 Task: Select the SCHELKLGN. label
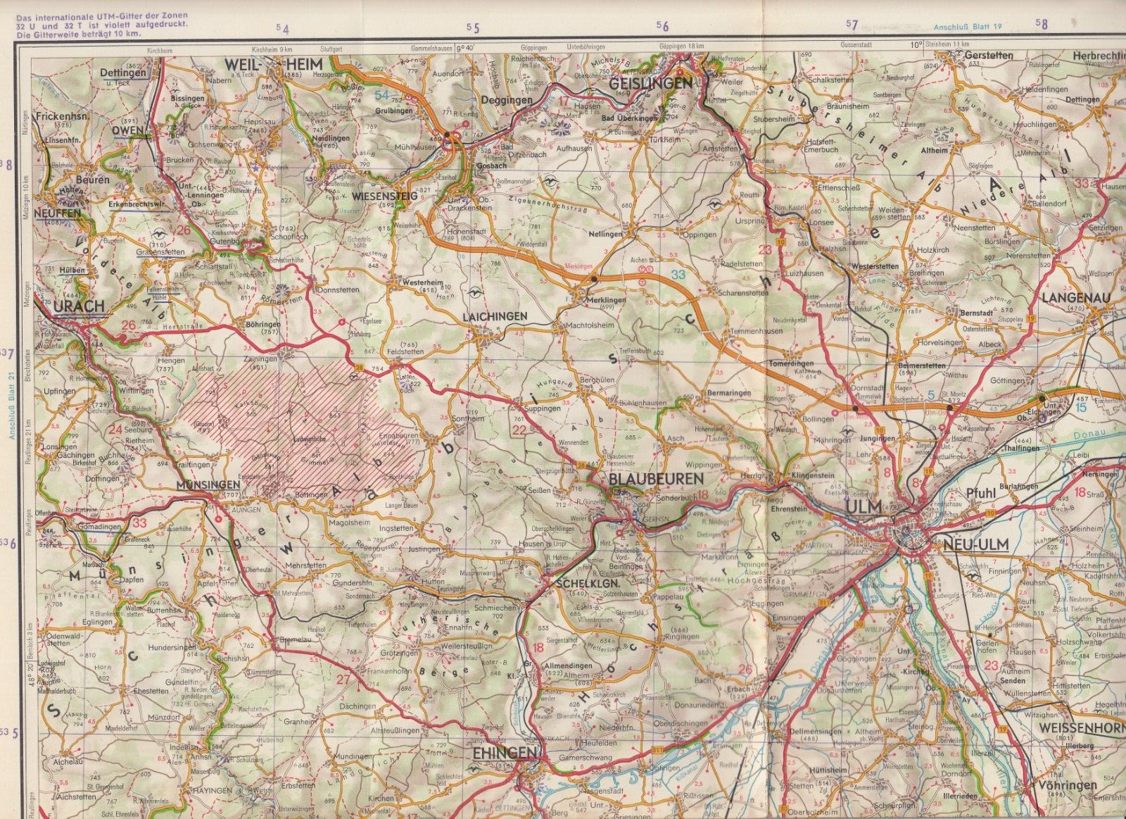click(x=587, y=584)
